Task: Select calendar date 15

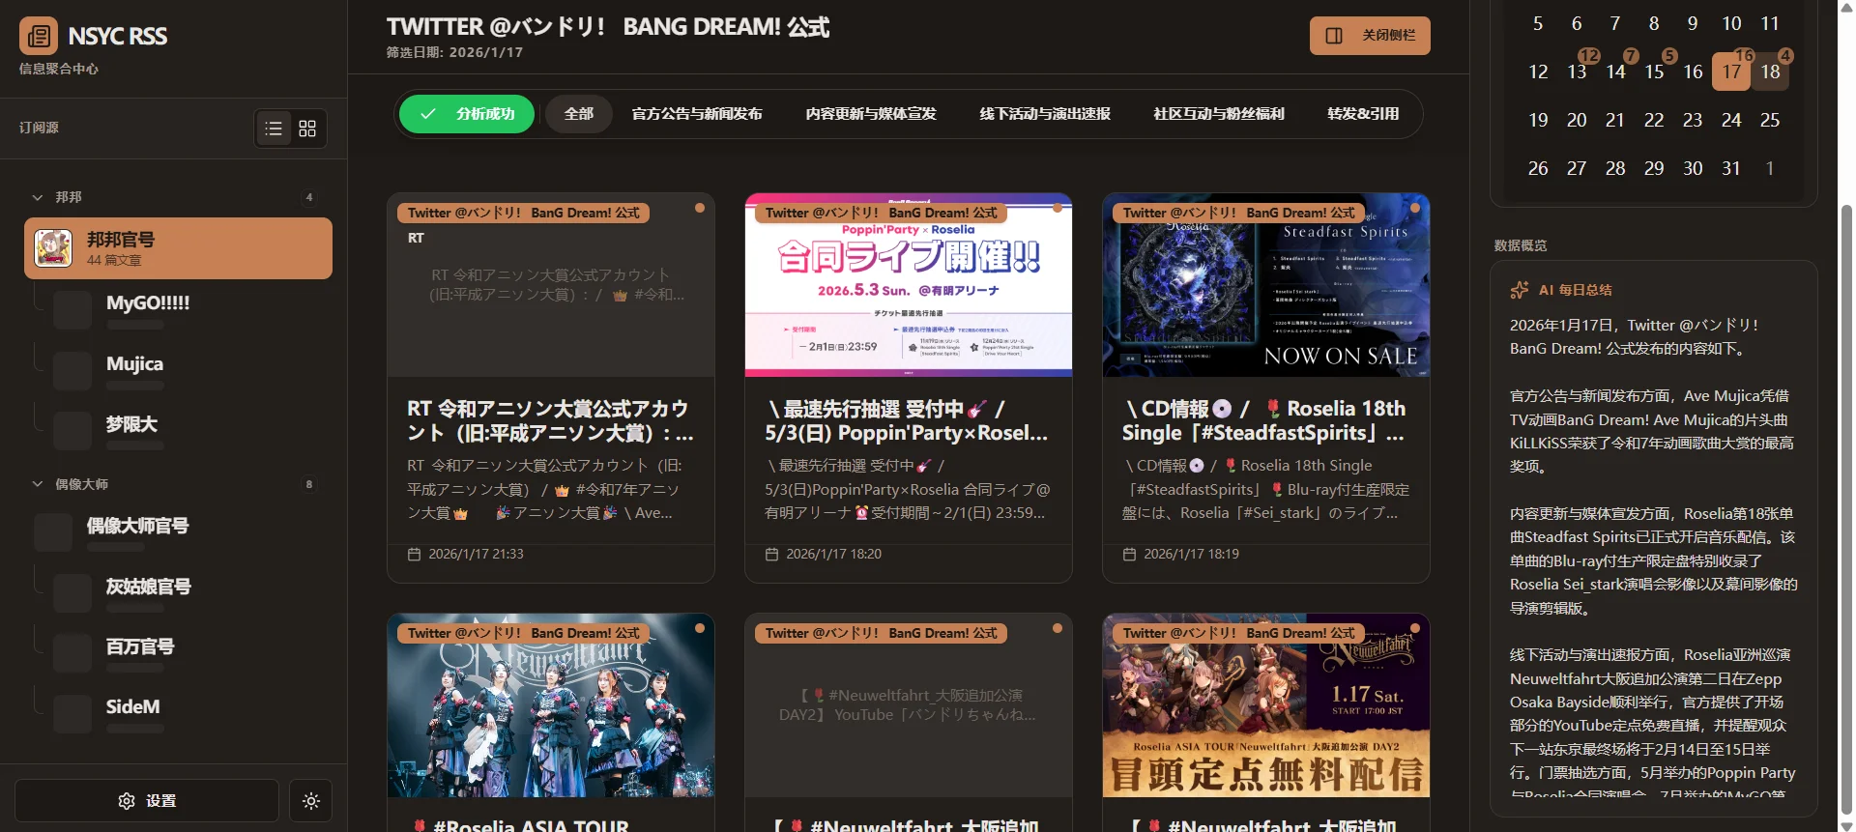Action: point(1654,72)
